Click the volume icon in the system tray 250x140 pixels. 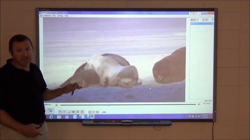[x=199, y=116]
